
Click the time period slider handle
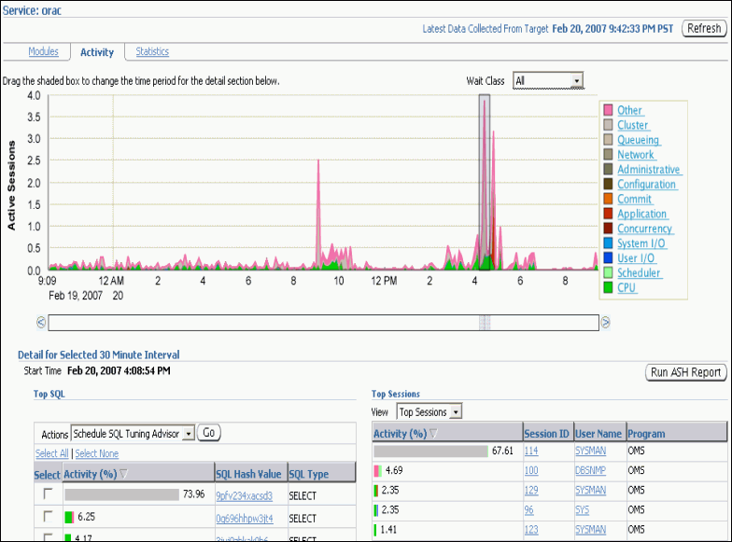coord(484,322)
